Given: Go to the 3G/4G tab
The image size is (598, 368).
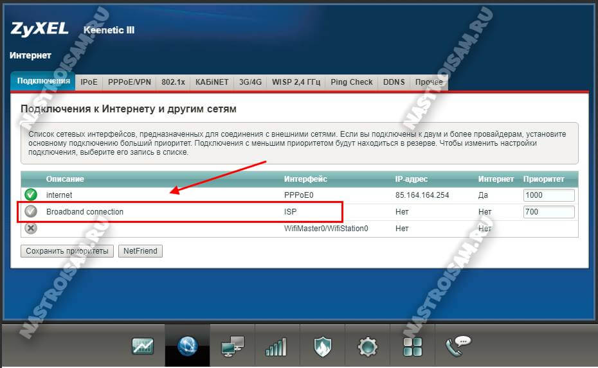Looking at the screenshot, I should point(251,82).
